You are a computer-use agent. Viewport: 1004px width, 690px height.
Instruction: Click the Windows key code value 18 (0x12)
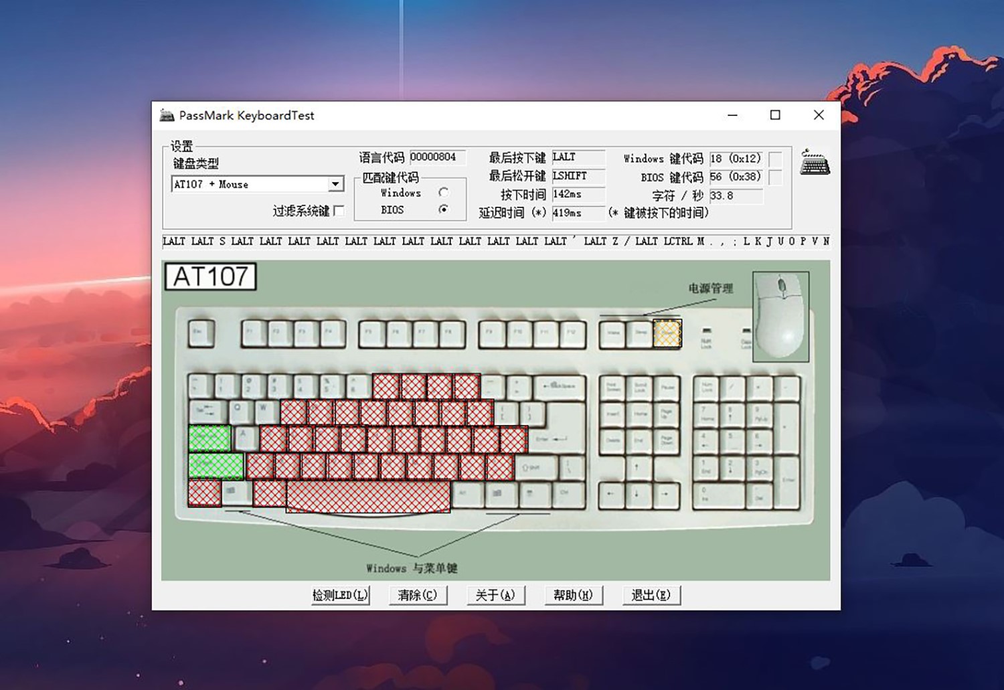click(736, 159)
